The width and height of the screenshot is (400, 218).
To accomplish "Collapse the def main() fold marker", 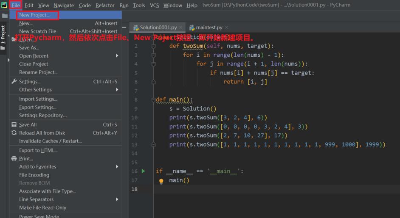I will point(153,100).
